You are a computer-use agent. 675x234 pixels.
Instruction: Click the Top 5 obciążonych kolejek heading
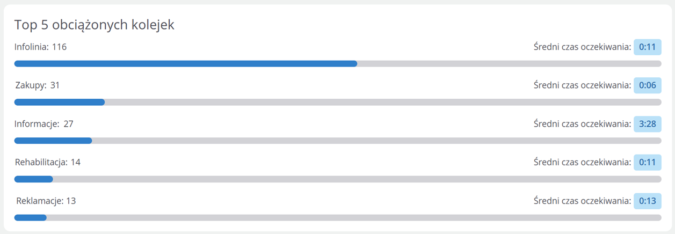click(94, 25)
